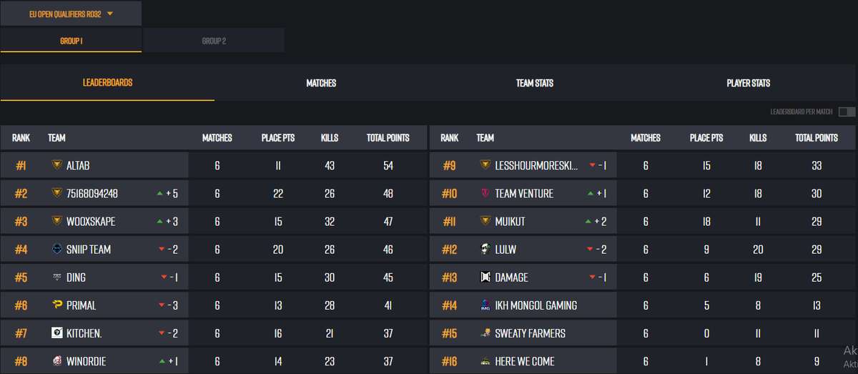Click rank label #1
The image size is (858, 374).
21,165
